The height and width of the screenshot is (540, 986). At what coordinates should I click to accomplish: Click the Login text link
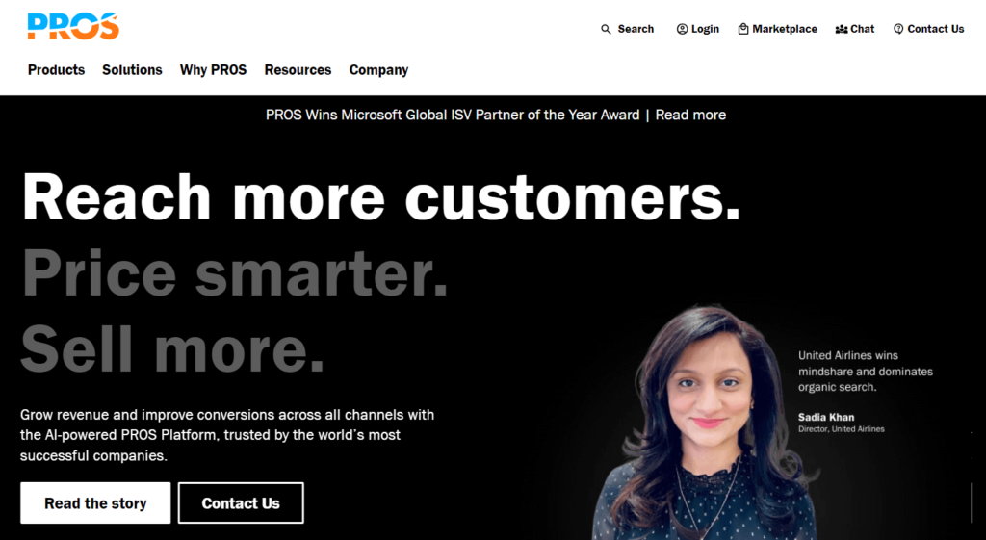pos(705,29)
